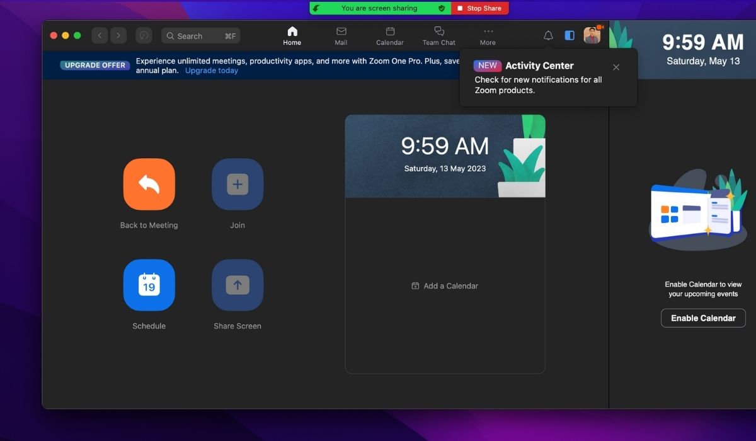Viewport: 756px width, 441px height.
Task: Click the Share Screen arrow icon
Action: click(237, 285)
